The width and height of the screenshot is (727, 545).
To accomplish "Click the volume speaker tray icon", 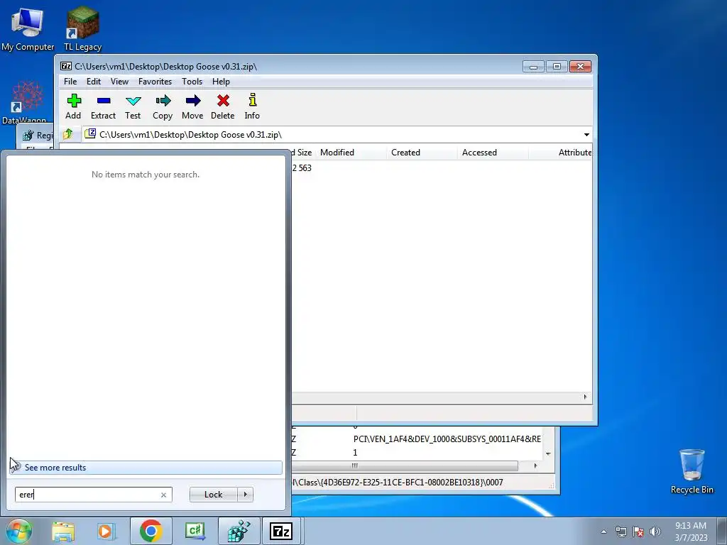I will pos(655,532).
